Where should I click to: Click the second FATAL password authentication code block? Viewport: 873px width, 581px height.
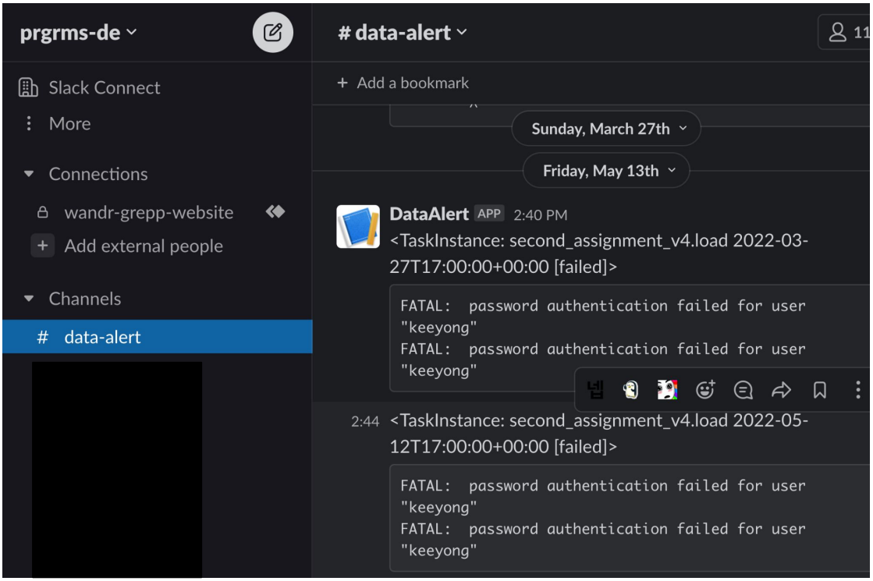point(630,518)
